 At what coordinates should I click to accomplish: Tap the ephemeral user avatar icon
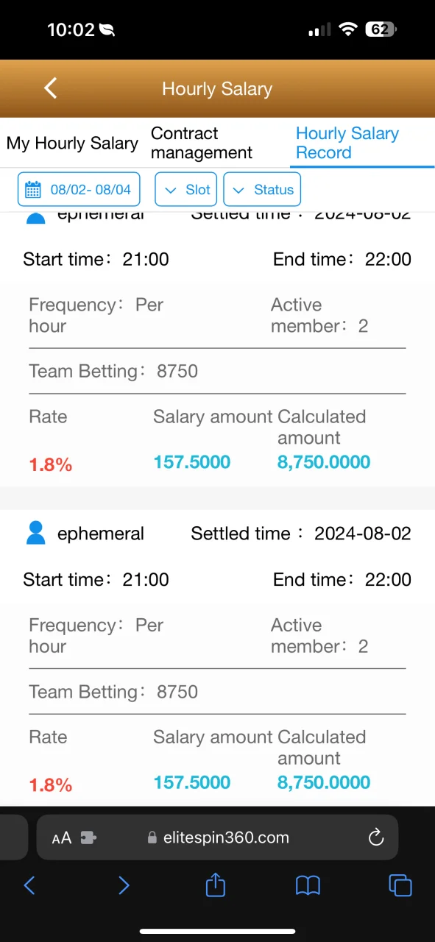(35, 533)
